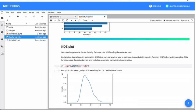This screenshot has width=195, height=110.
Task: Paste cell from clipboard
Action: coord(67,20)
